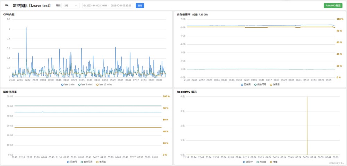Open the green RabbitMQ 配置 button
This screenshot has height=166, width=347.
coord(333,6)
